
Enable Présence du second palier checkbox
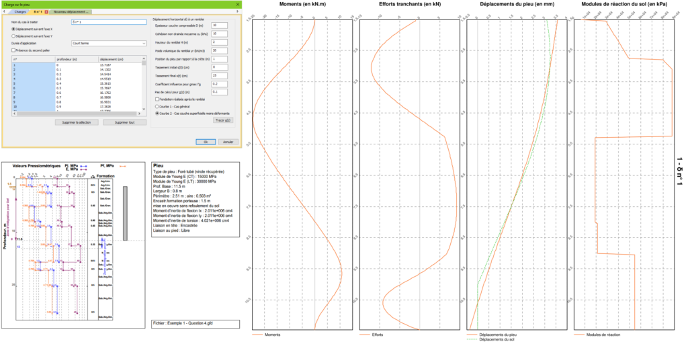pyautogui.click(x=14, y=50)
